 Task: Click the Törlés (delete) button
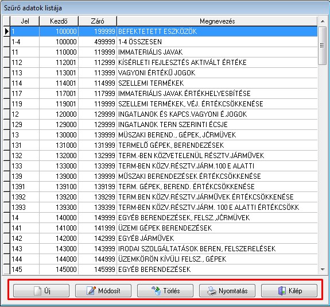(x=165, y=291)
